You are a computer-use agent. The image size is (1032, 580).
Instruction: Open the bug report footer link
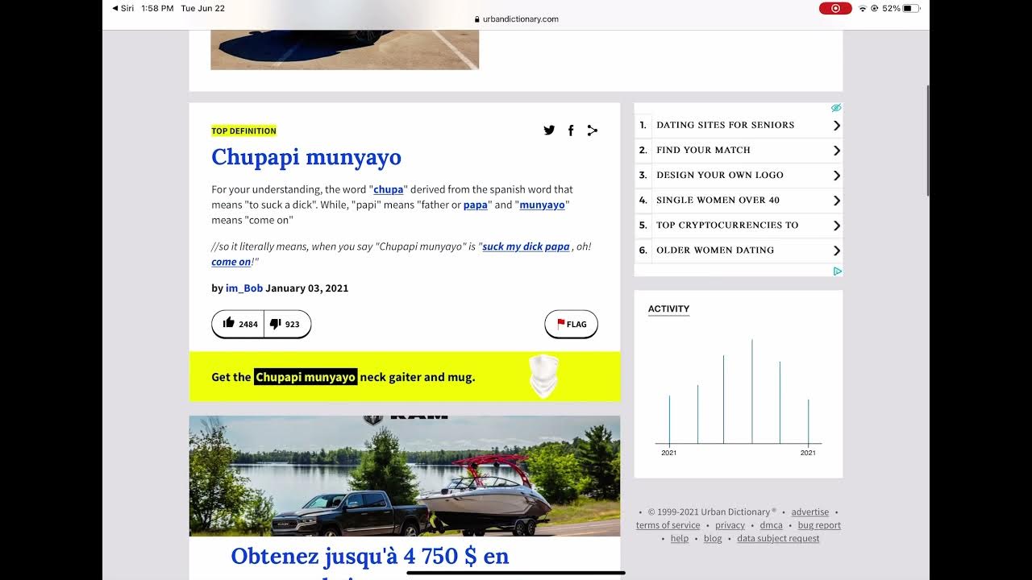tap(819, 525)
